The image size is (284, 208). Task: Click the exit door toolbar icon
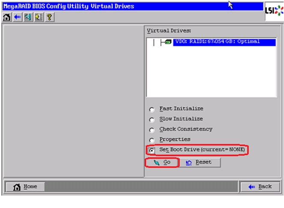click(x=28, y=17)
